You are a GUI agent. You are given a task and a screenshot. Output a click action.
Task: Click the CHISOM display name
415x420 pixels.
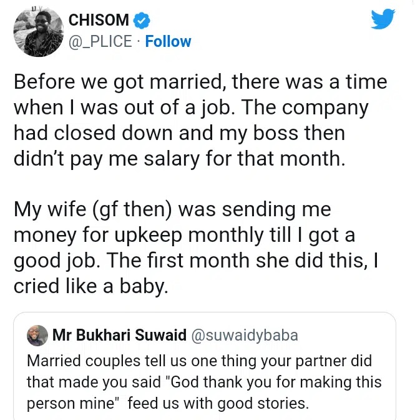(100, 21)
